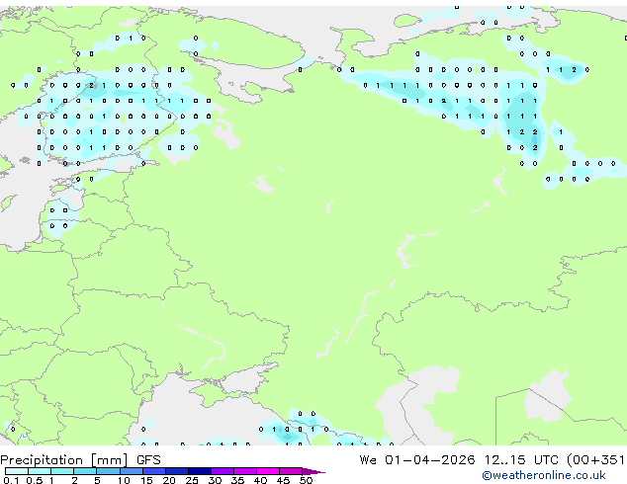Click the 0.1–0.5 mm legend color swatch
The image size is (627, 484).
point(17,471)
